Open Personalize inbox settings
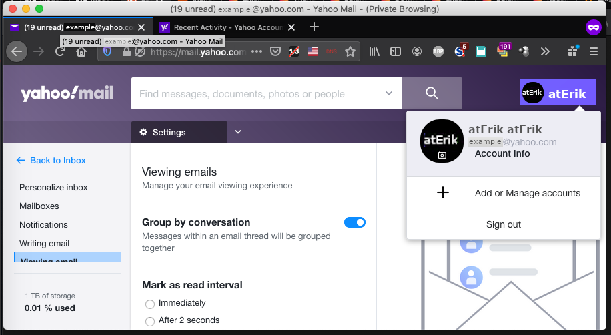Image resolution: width=611 pixels, height=335 pixels. (53, 188)
